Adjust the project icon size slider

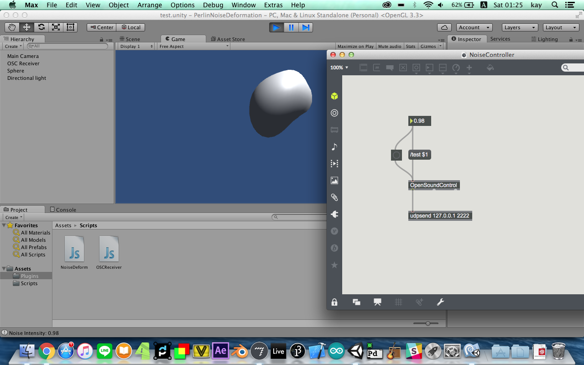coord(428,323)
